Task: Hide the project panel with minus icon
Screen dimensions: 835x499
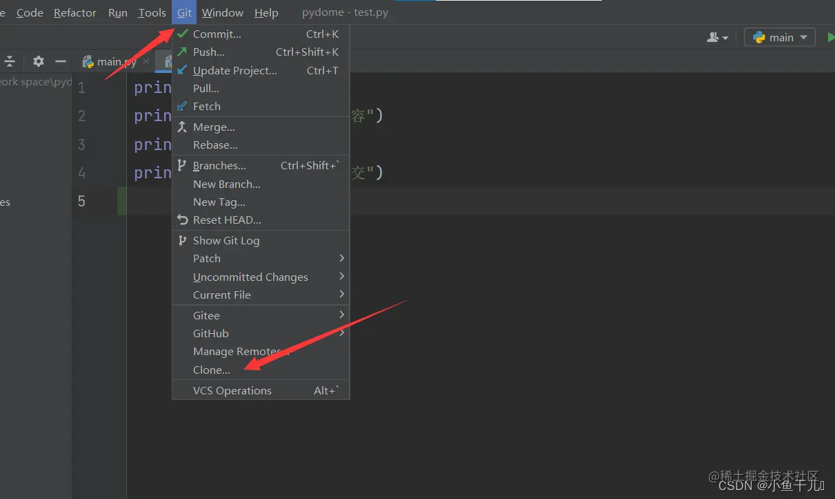Action: tap(61, 61)
